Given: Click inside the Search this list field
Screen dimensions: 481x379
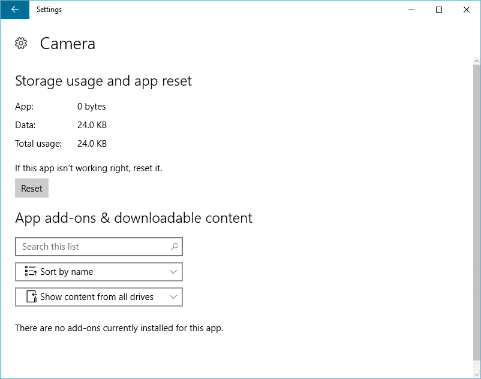Looking at the screenshot, I should pyautogui.click(x=90, y=247).
